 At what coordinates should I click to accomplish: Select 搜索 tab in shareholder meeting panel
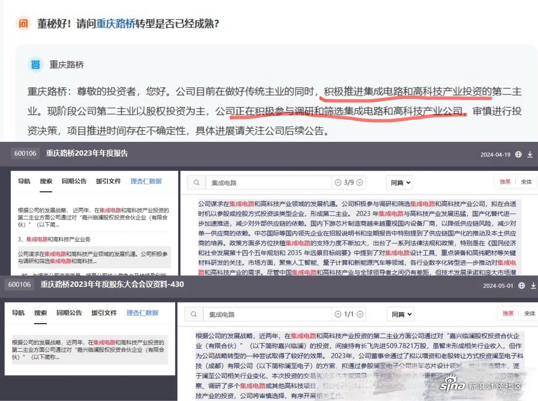pos(40,313)
